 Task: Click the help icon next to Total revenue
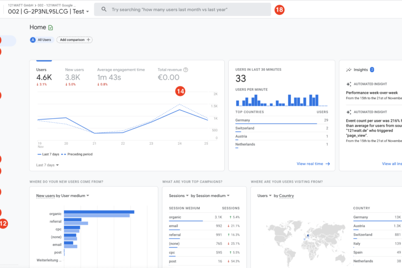[186, 70]
